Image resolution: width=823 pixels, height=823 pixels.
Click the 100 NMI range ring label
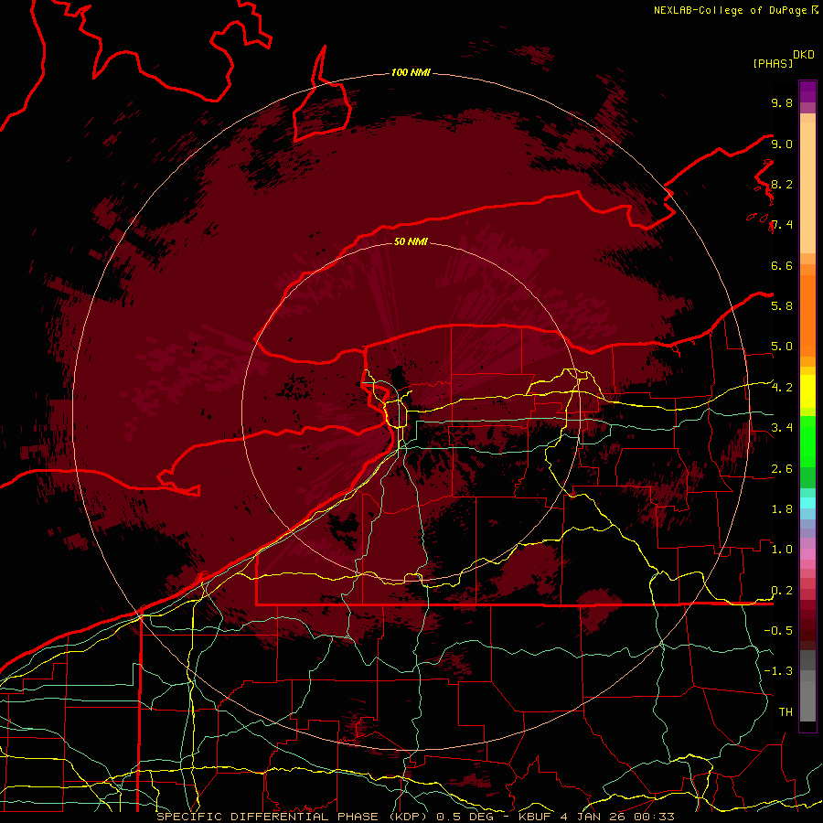(x=411, y=72)
